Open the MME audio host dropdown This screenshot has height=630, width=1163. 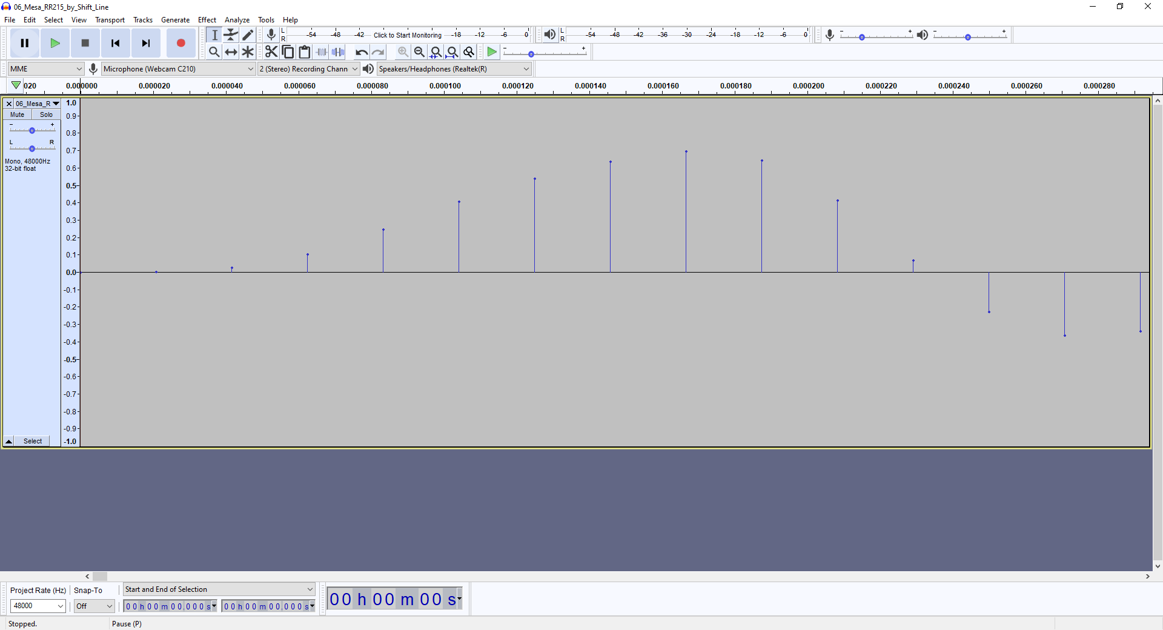click(46, 68)
